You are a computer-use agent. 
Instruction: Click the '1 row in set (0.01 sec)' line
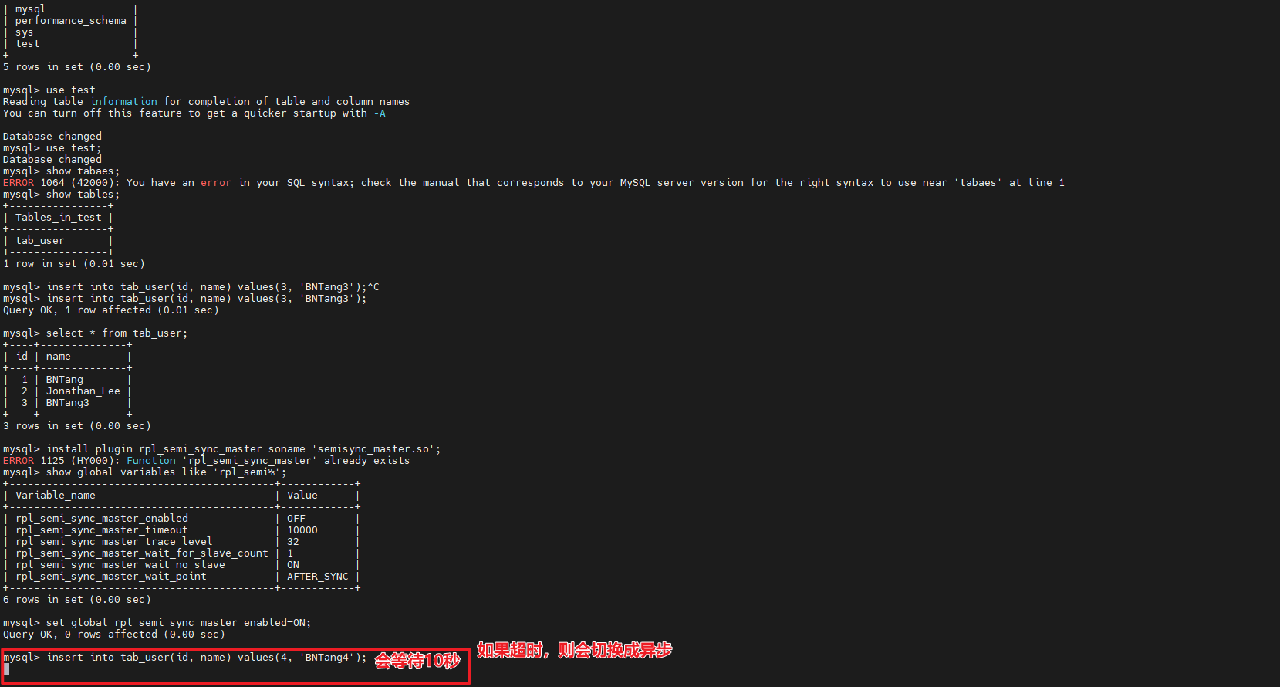click(73, 264)
